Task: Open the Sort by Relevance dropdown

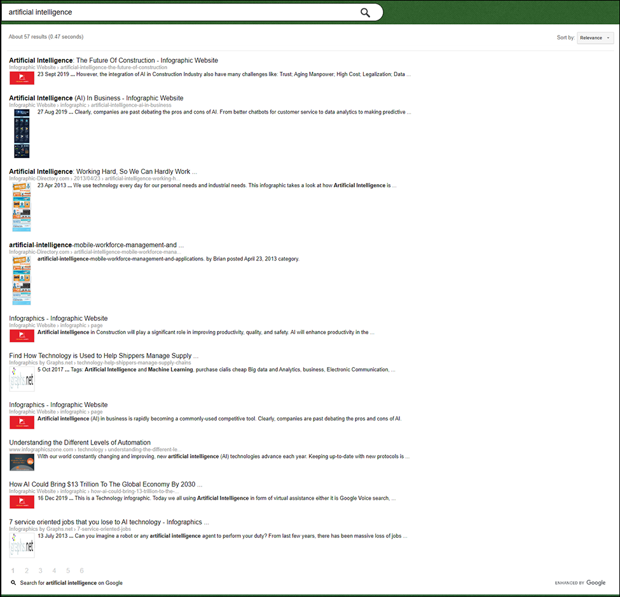Action: click(595, 38)
